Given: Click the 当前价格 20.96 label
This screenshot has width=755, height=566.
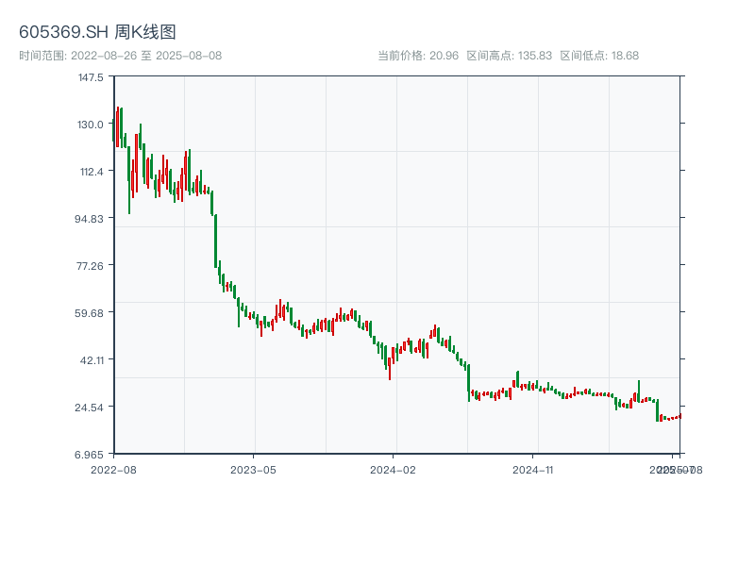Looking at the screenshot, I should [418, 56].
